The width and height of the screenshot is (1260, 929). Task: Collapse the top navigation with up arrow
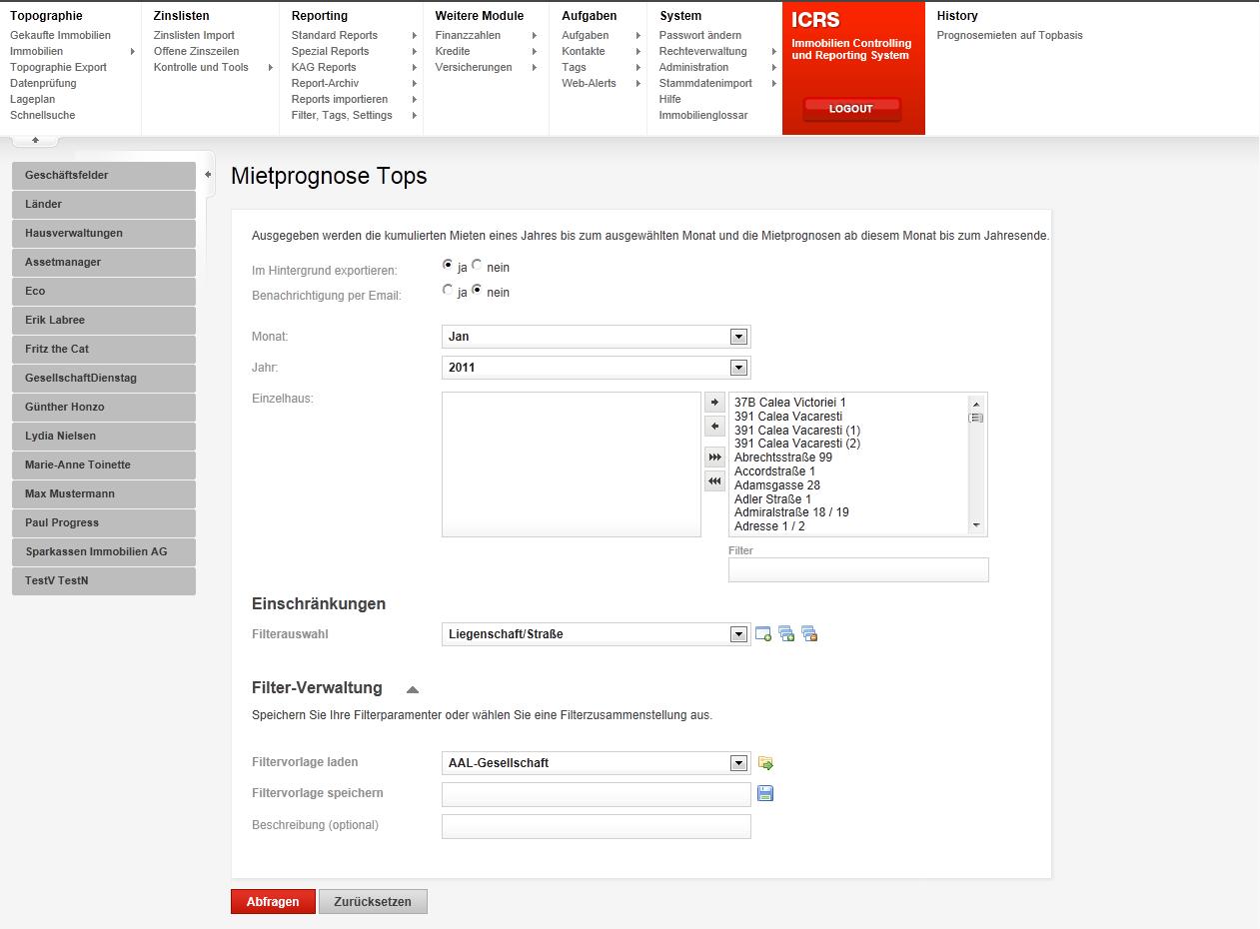(x=35, y=140)
